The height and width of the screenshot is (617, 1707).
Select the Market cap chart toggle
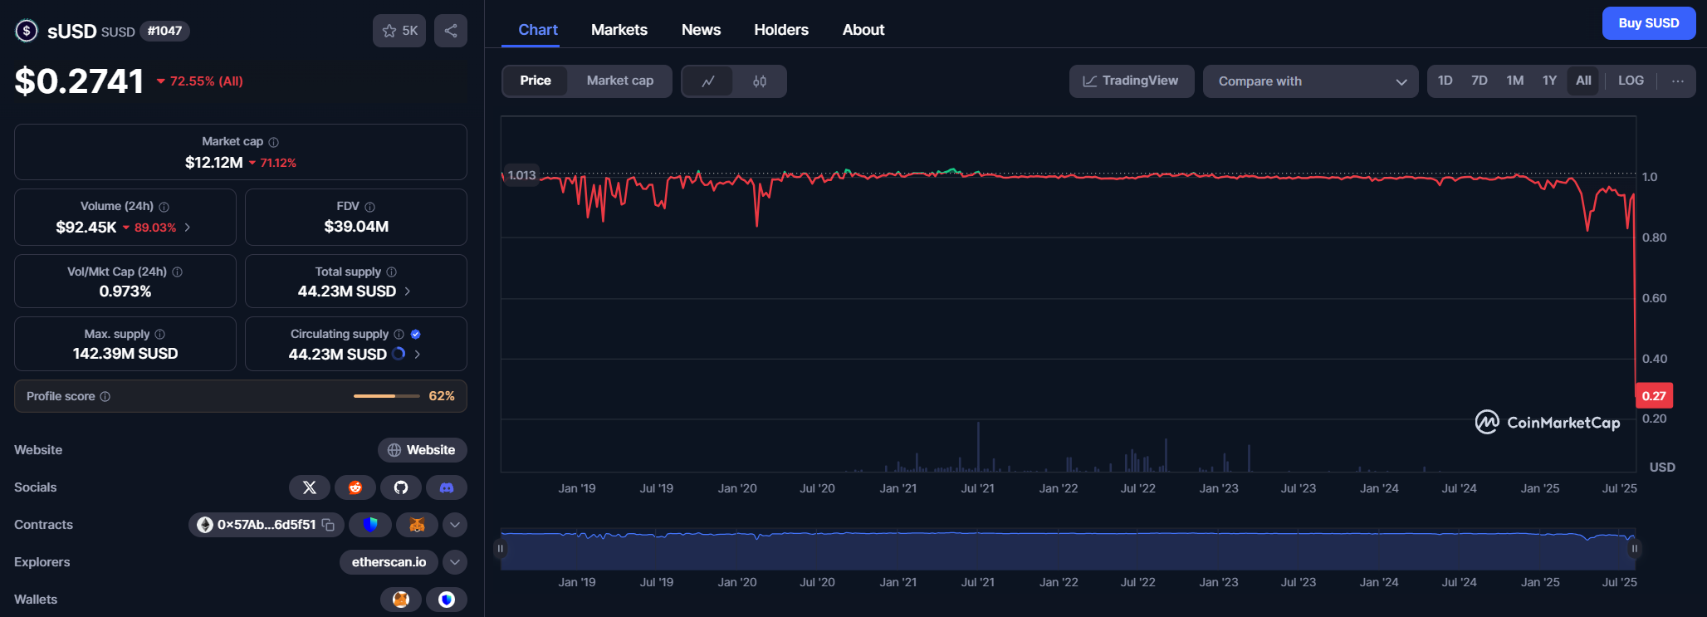620,81
